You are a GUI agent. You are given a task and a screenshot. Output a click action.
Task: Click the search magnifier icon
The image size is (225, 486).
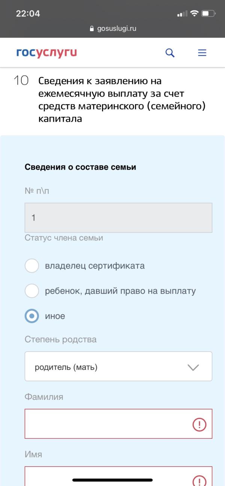[x=170, y=53]
